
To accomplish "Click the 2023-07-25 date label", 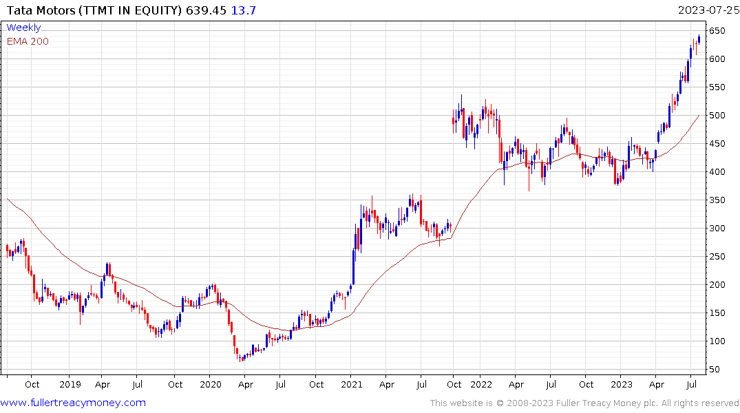I will [x=708, y=10].
